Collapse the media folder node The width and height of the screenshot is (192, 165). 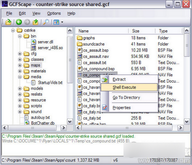(20, 77)
